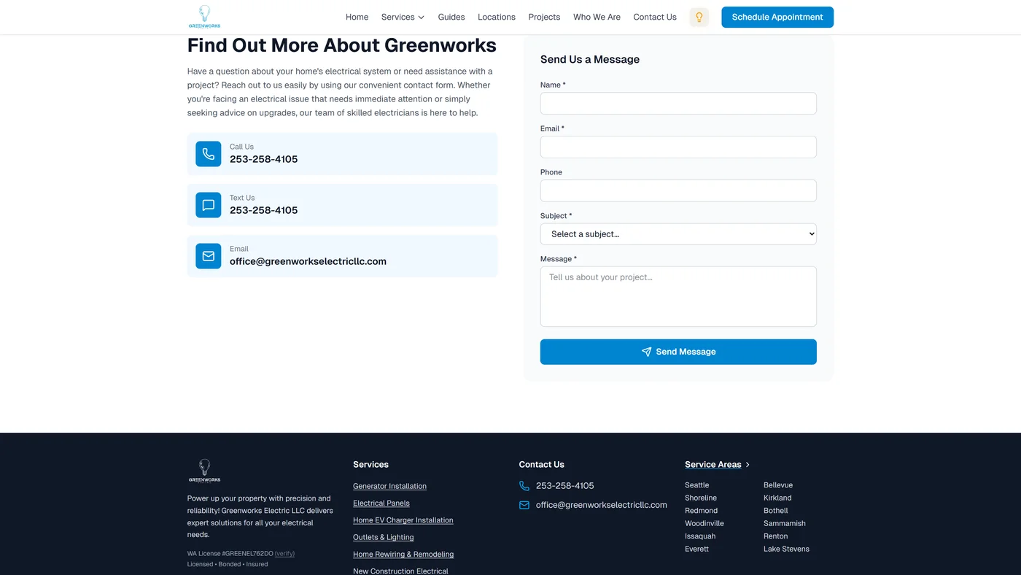Click into the Name input field
This screenshot has height=575, width=1021.
point(678,104)
